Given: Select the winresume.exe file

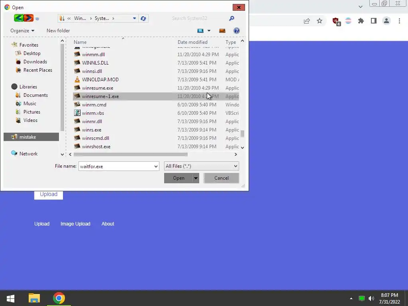Looking at the screenshot, I should coord(156,88).
